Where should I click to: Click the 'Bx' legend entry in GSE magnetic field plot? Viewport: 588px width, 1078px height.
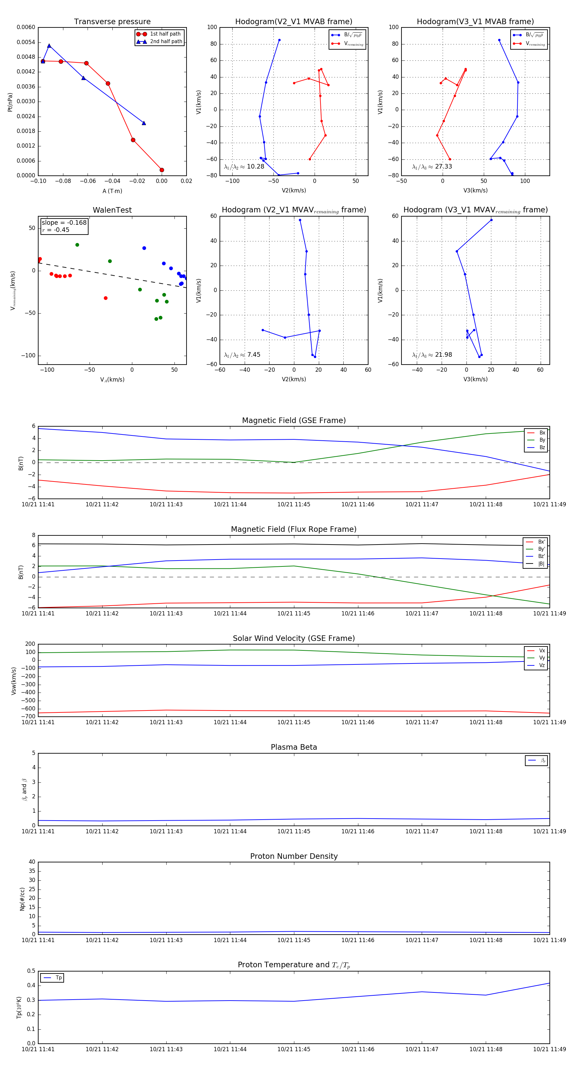click(x=536, y=433)
